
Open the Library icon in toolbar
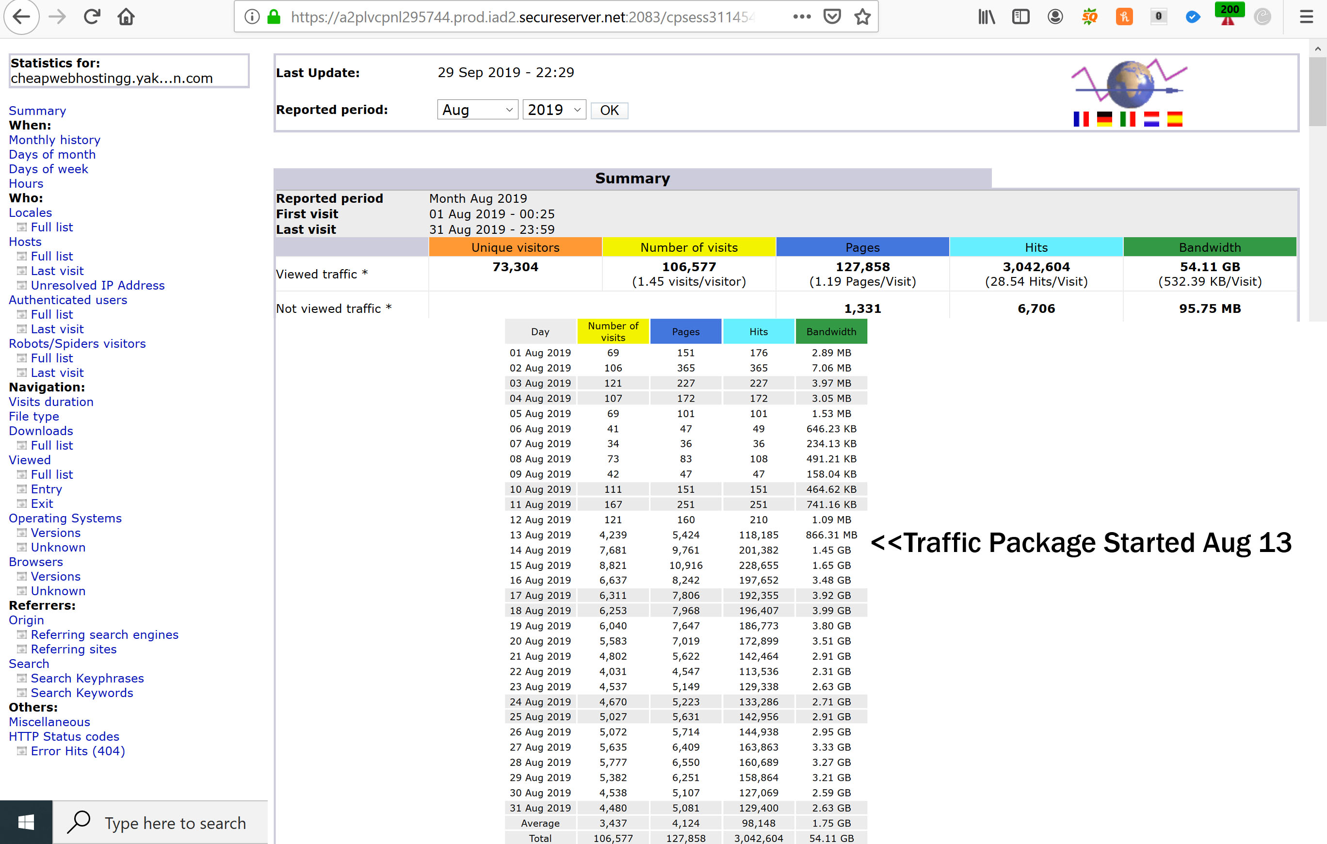[986, 17]
